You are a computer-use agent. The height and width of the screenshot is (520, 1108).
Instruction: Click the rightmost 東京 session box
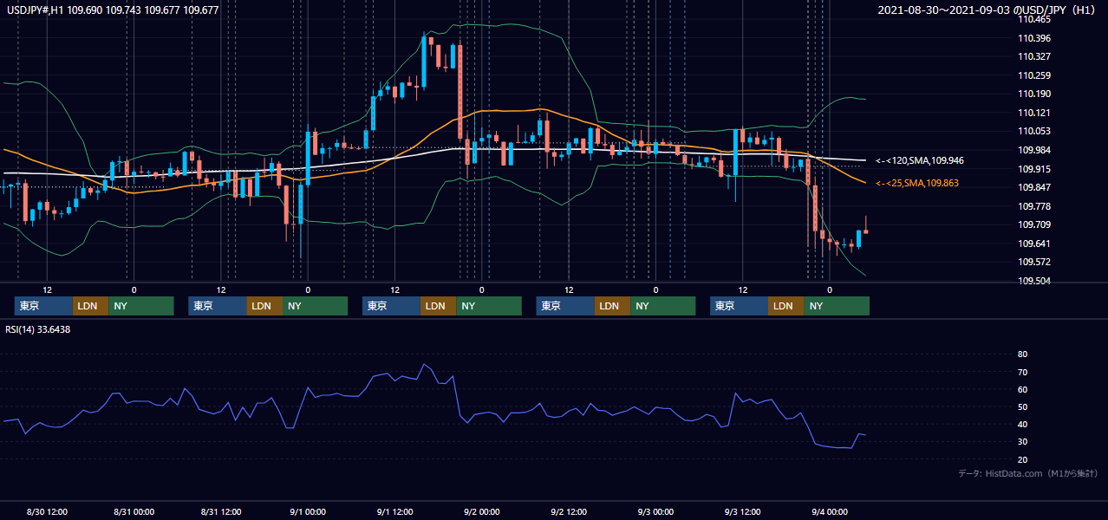coord(739,306)
